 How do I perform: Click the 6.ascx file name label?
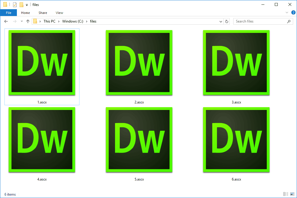[236, 179]
